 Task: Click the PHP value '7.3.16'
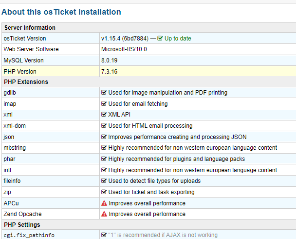click(110, 72)
